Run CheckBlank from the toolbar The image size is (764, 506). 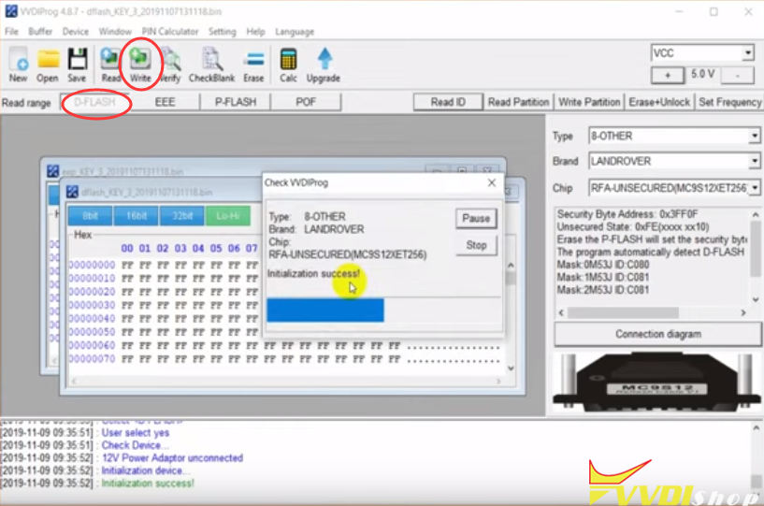(x=211, y=65)
